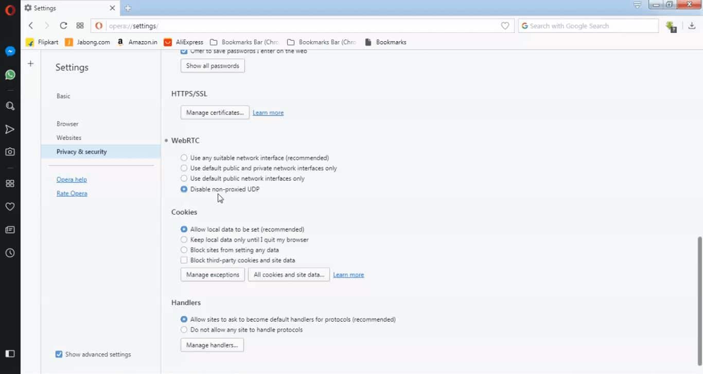Open Messenger from the Opera sidebar

pos(10,51)
